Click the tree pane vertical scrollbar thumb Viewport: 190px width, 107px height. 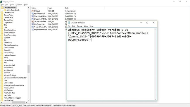point(29,69)
